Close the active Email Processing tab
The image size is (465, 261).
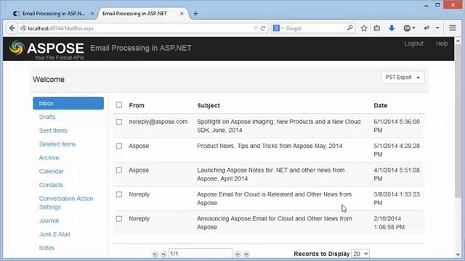pyautogui.click(x=182, y=14)
